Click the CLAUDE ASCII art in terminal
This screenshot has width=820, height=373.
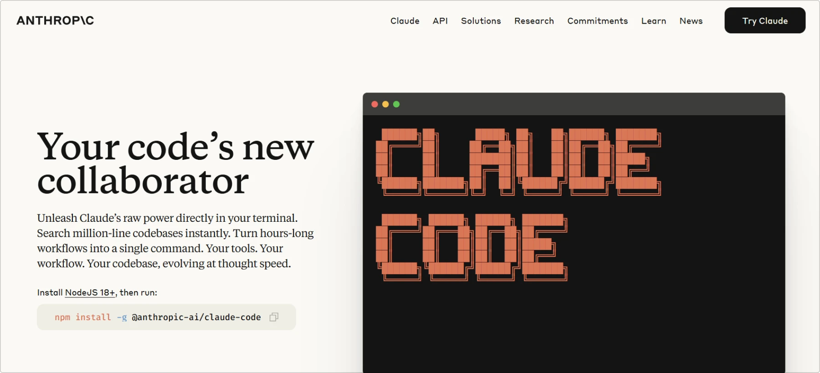point(518,162)
